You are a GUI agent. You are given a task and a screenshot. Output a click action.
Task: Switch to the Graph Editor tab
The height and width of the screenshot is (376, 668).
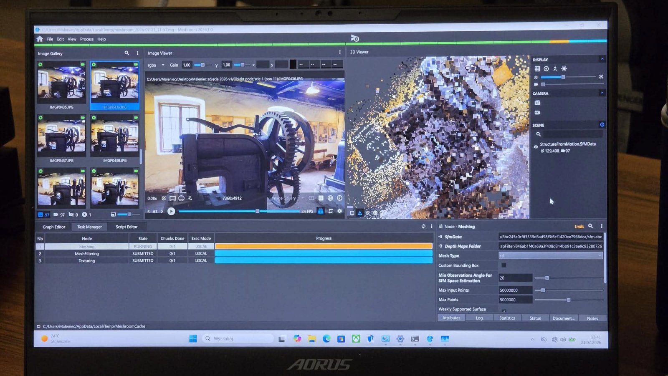(x=54, y=227)
